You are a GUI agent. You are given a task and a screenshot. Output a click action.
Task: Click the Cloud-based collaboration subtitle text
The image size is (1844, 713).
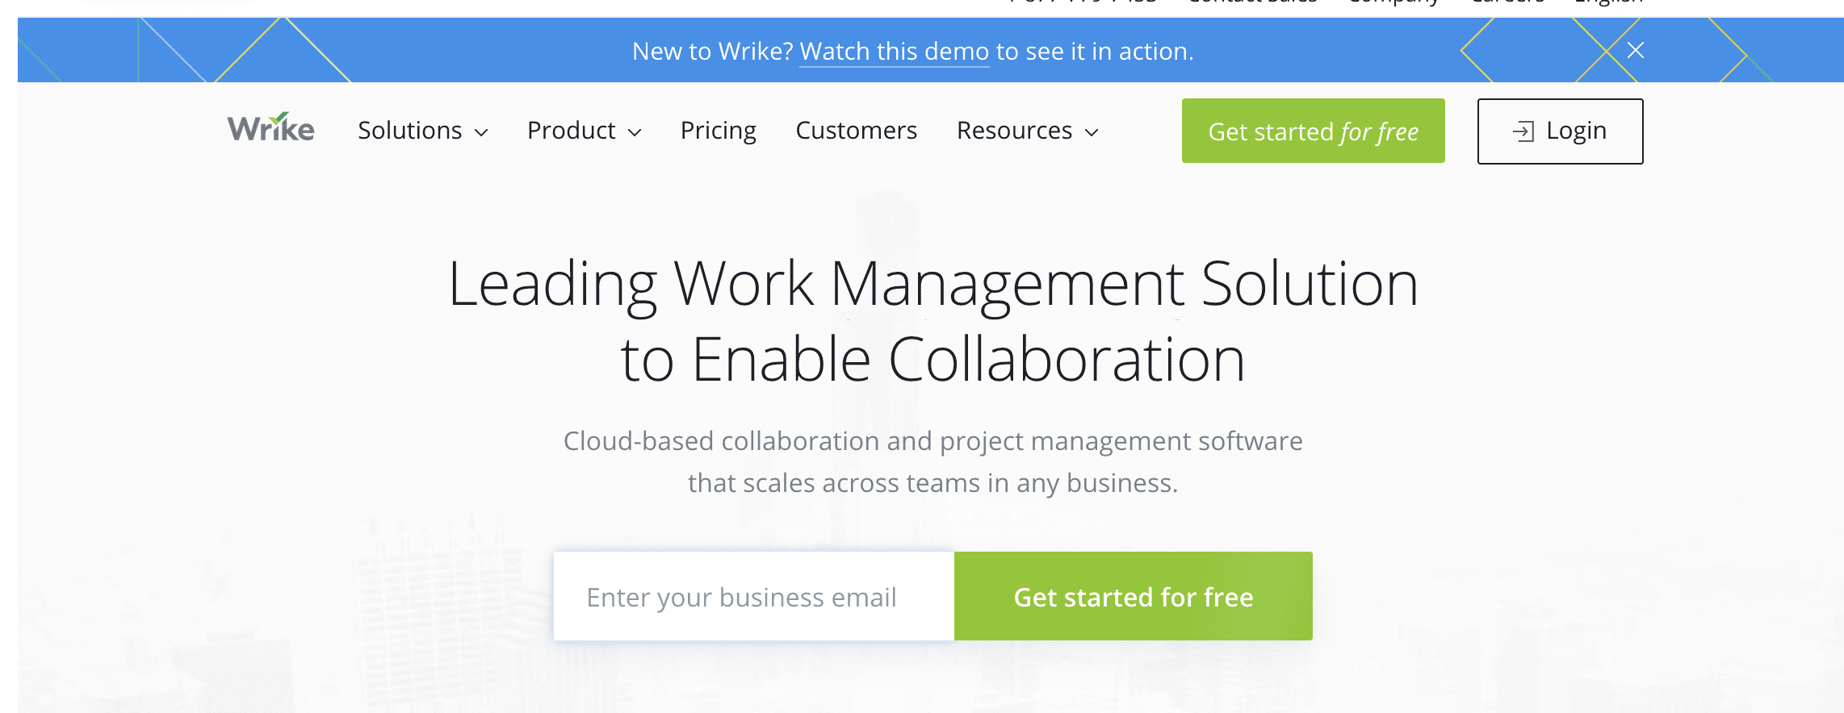pos(932,461)
